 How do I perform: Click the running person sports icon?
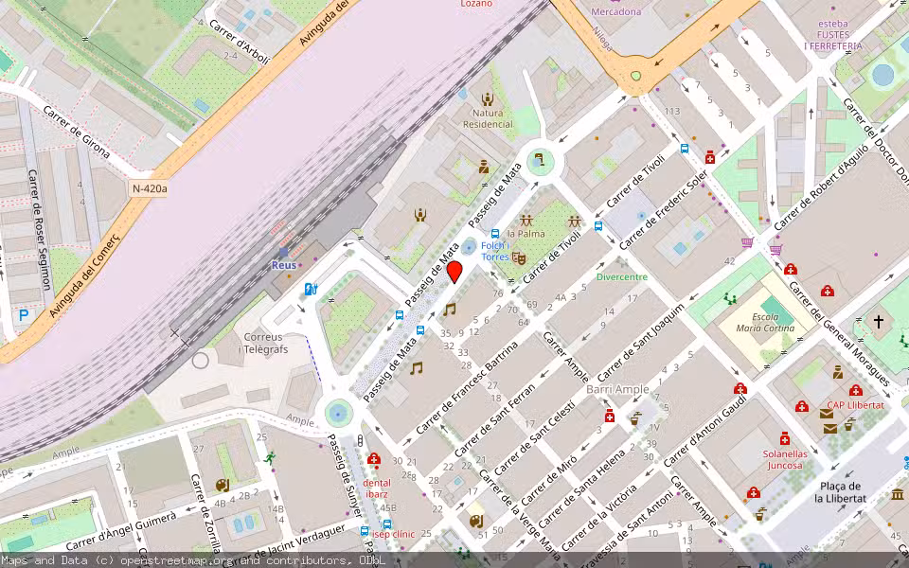[270, 458]
